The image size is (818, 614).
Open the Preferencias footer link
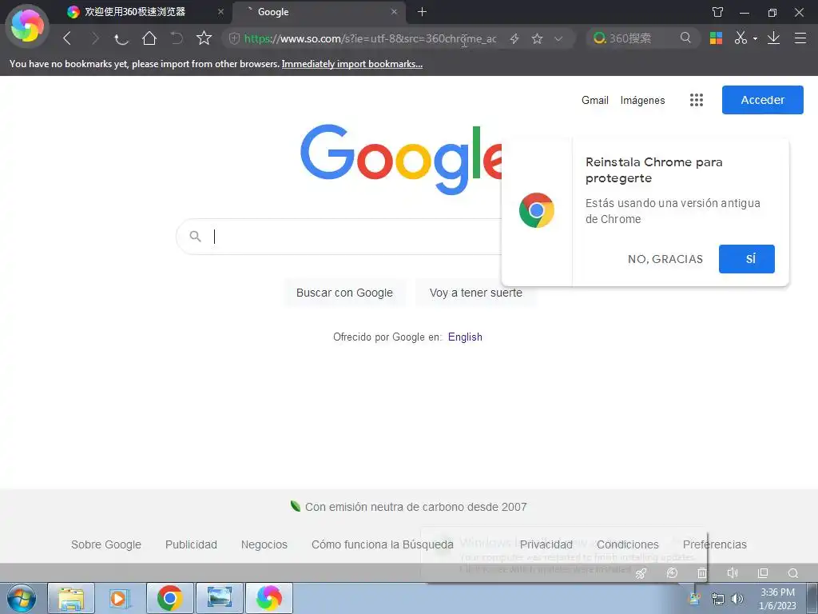(x=715, y=544)
